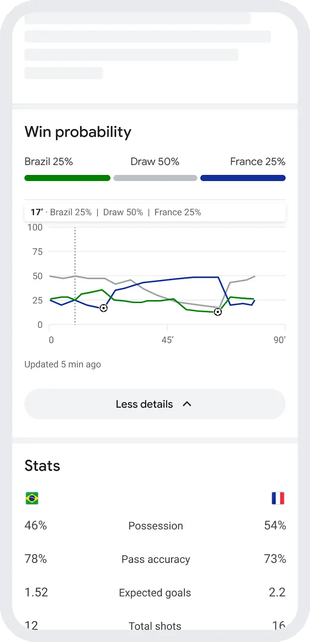Click the Win probability heading
The width and height of the screenshot is (310, 642).
pyautogui.click(x=78, y=132)
